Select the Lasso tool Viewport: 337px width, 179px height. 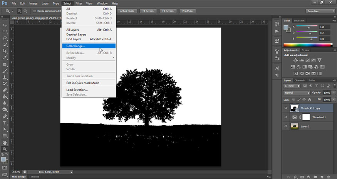5,38
